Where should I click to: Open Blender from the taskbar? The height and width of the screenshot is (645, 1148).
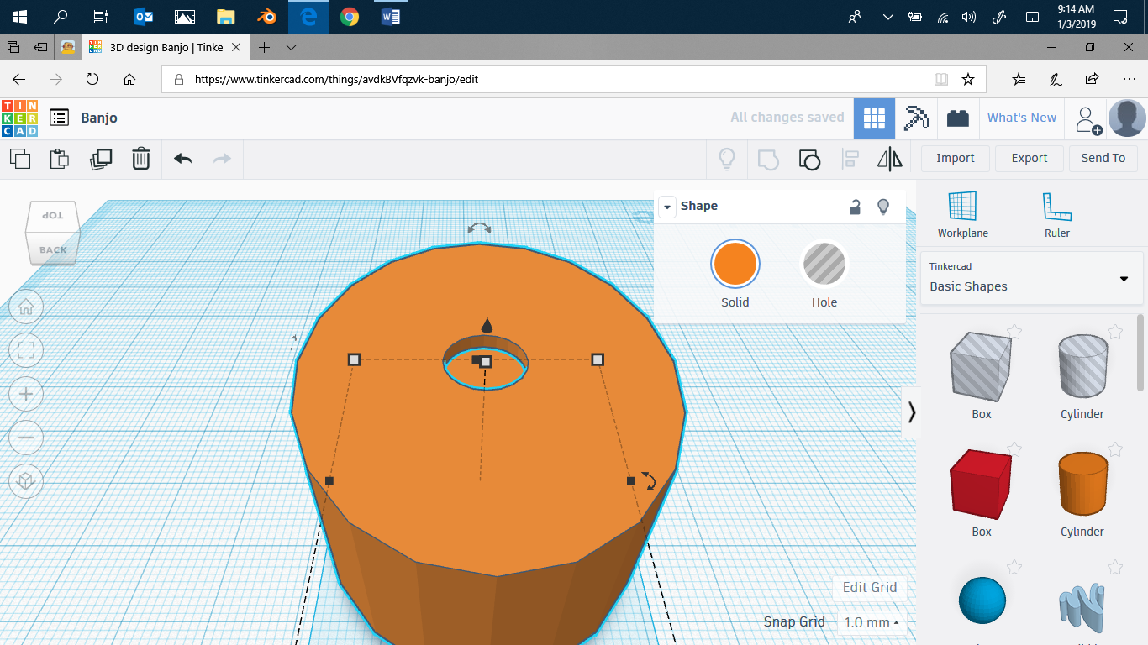click(267, 17)
